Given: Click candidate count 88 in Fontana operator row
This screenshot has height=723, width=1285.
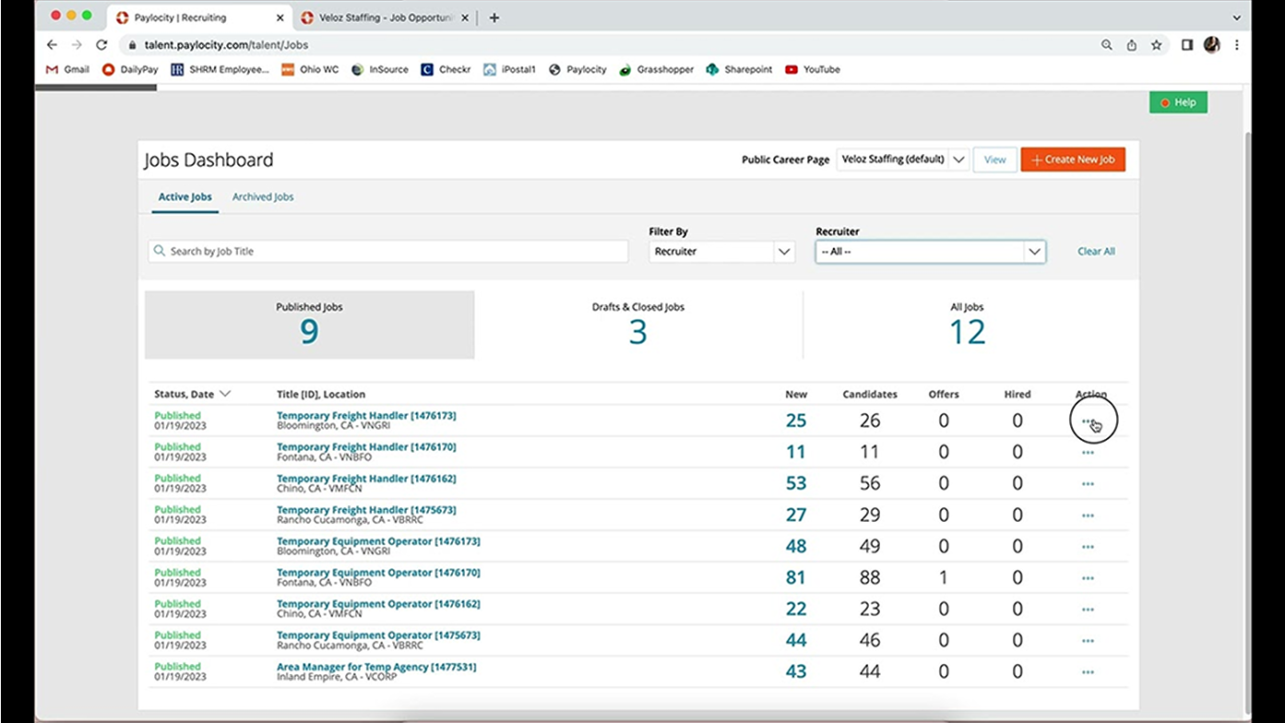Looking at the screenshot, I should [870, 578].
